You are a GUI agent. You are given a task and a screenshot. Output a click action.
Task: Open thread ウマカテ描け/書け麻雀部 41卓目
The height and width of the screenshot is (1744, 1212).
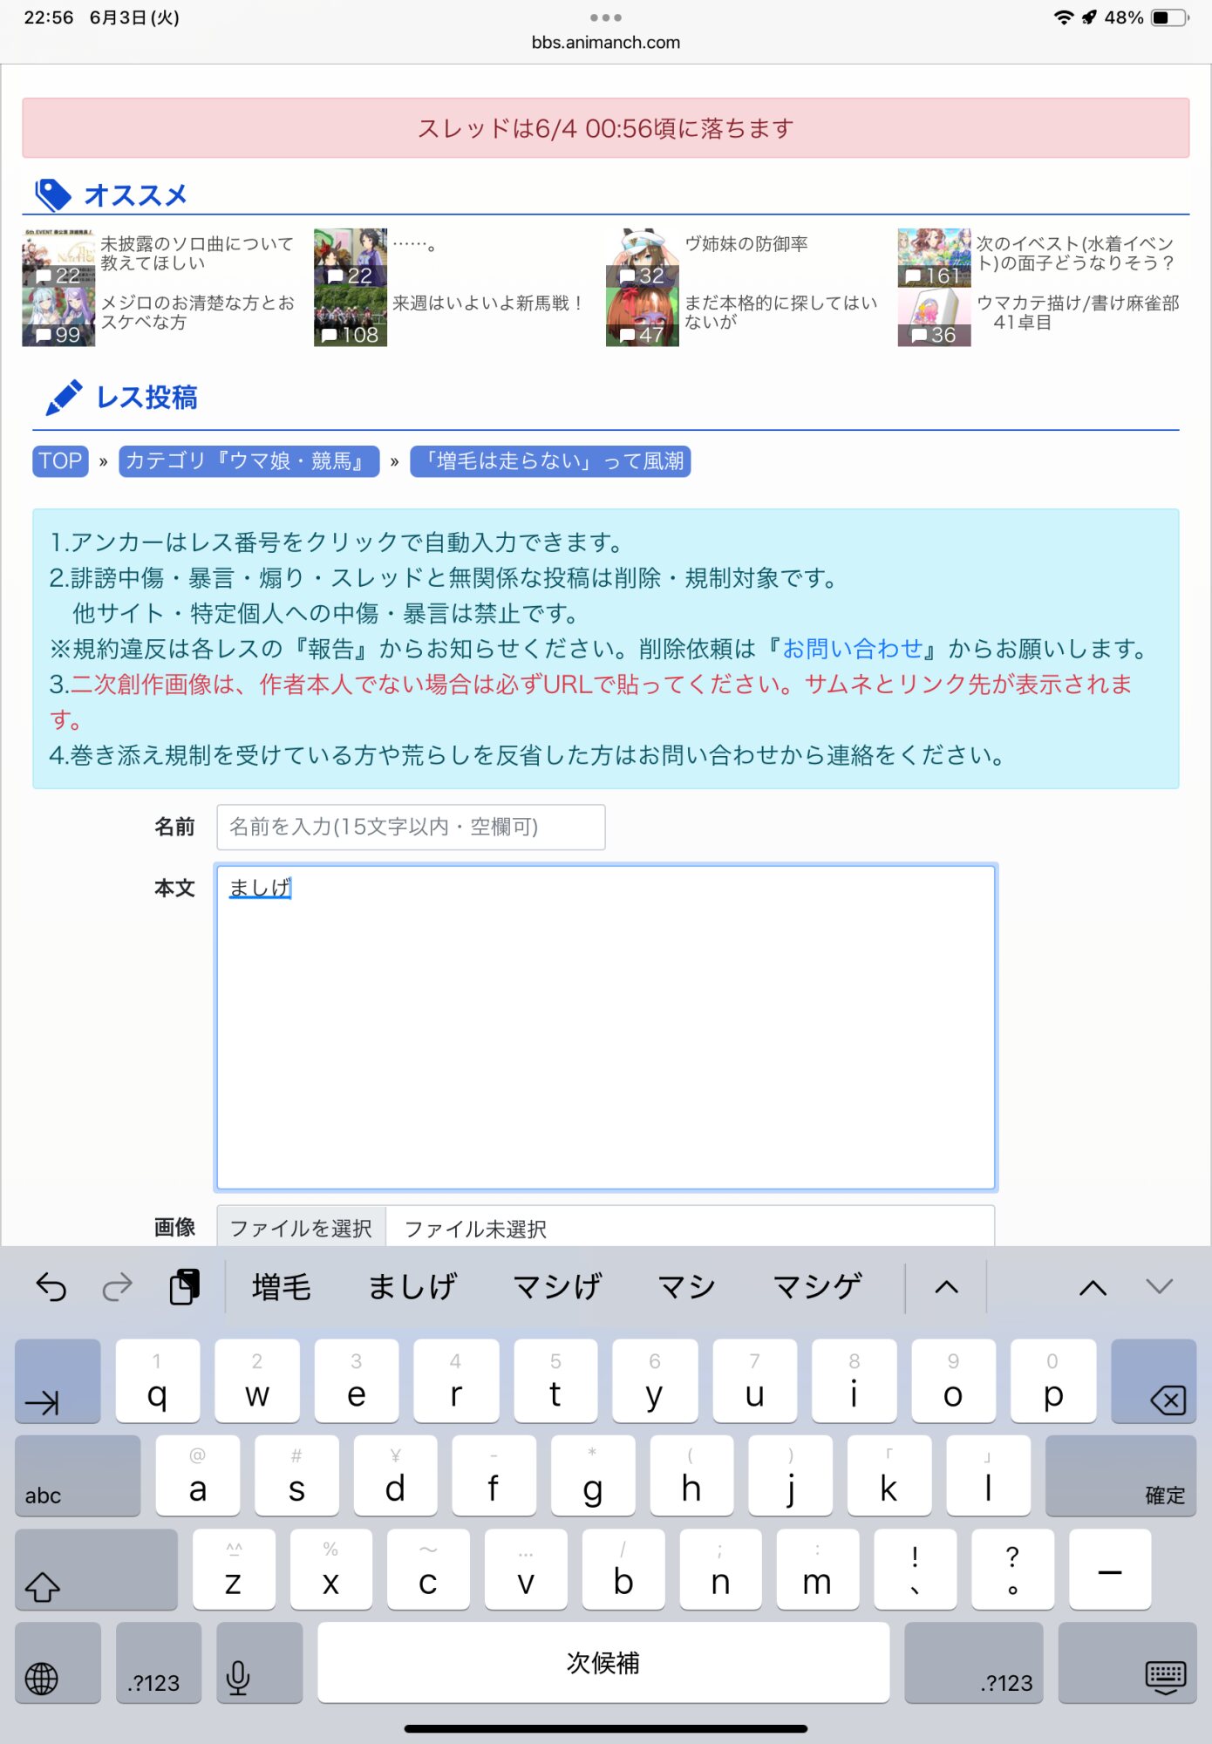[1078, 312]
